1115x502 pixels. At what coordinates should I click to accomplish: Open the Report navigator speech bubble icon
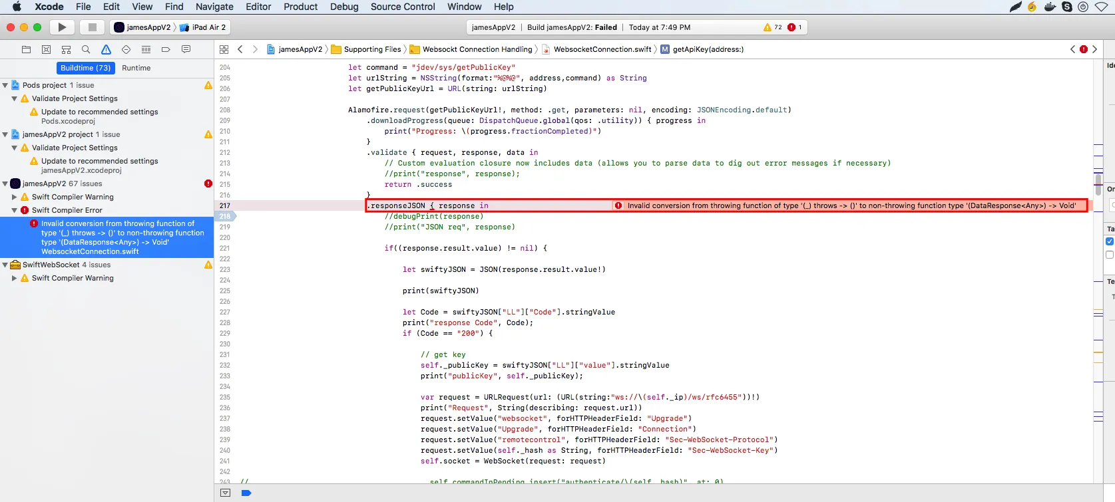coord(186,49)
